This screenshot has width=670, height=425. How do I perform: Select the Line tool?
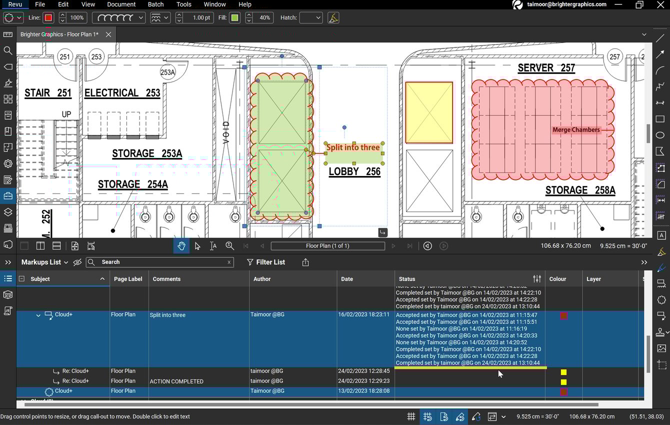pyautogui.click(x=660, y=37)
